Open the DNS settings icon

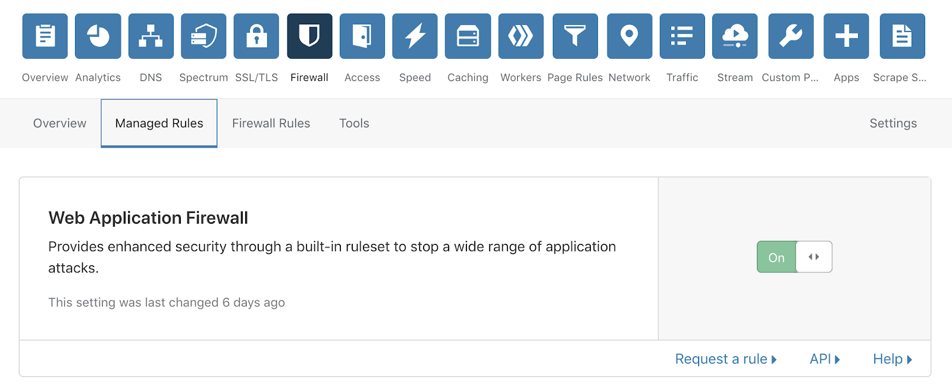pyautogui.click(x=151, y=36)
